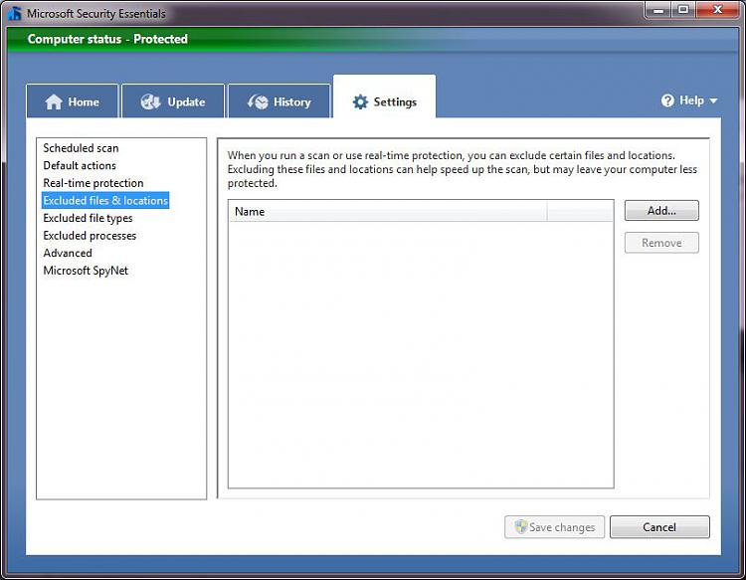Close the Security Essentials window
The image size is (746, 580).
[717, 10]
